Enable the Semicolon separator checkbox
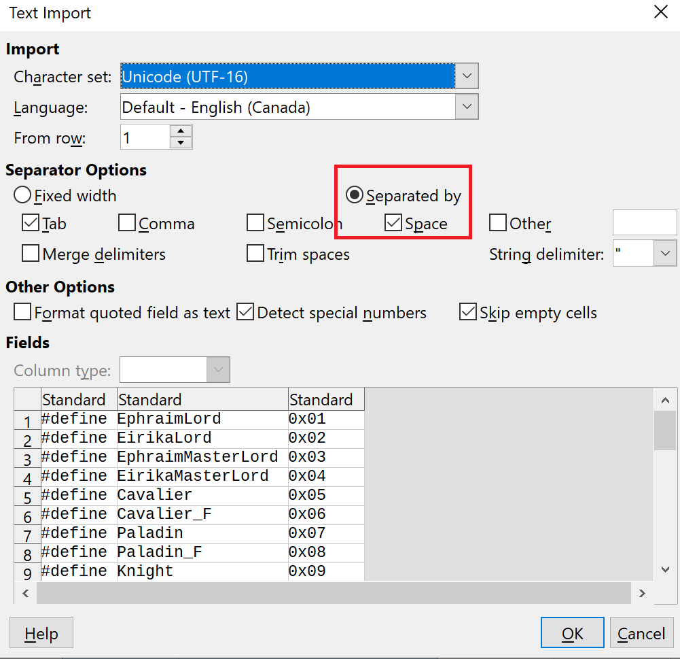The image size is (680, 659). click(x=255, y=222)
